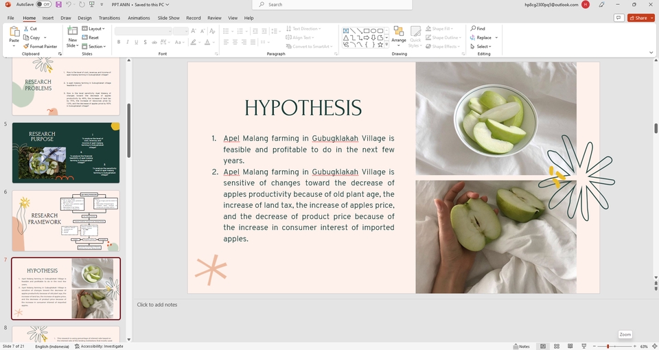Open the Replace options arrow

[496, 38]
